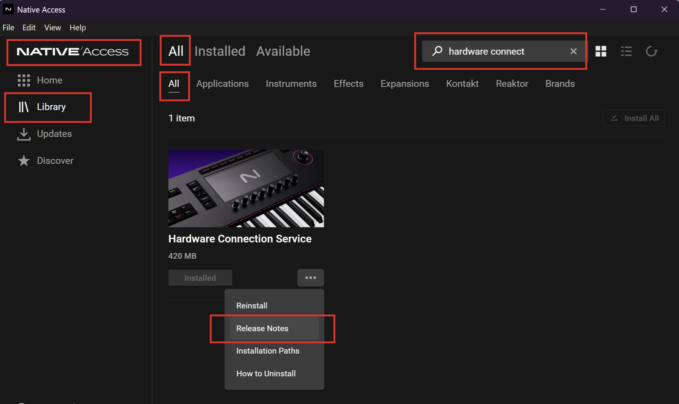Minimize the Native Access window
The height and width of the screenshot is (404, 679).
point(603,9)
